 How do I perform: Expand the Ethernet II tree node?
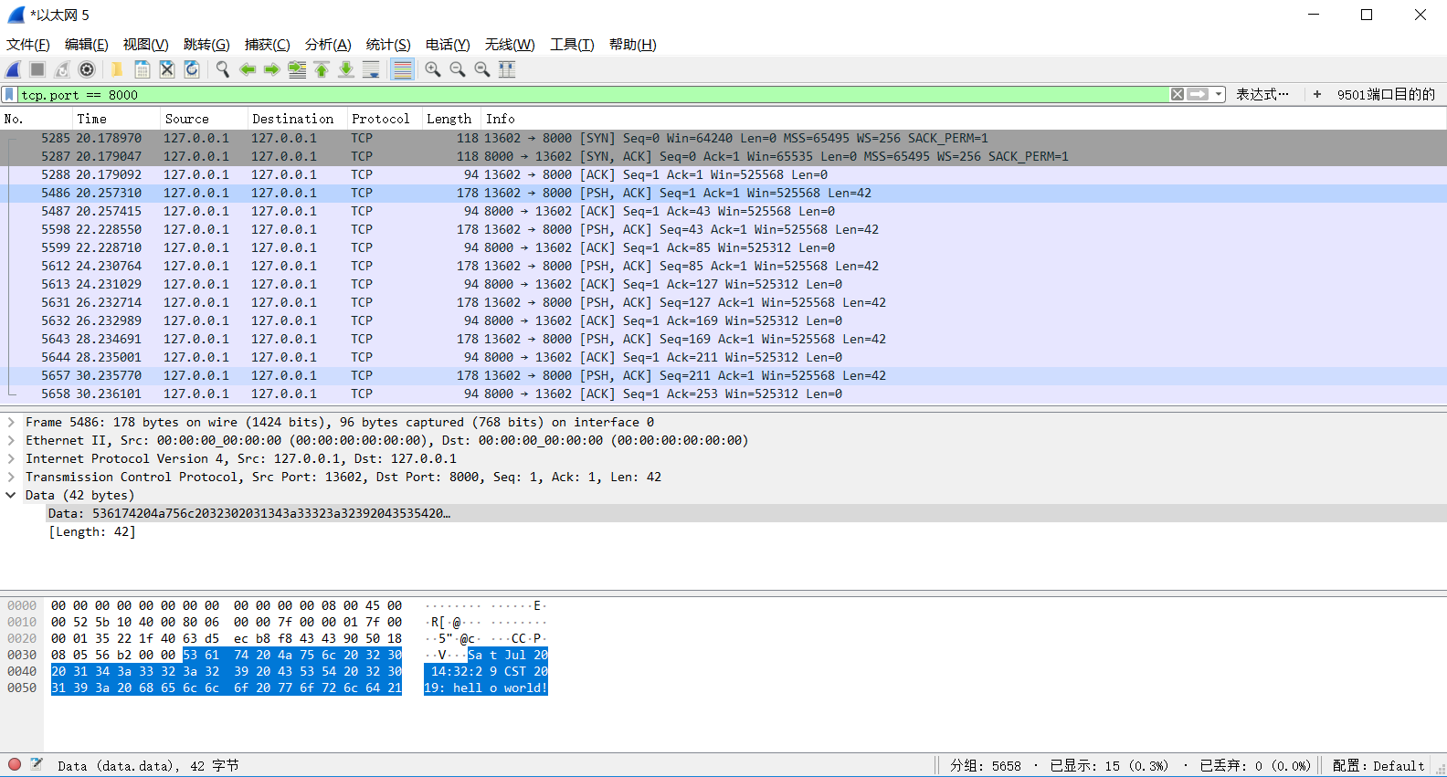11,440
